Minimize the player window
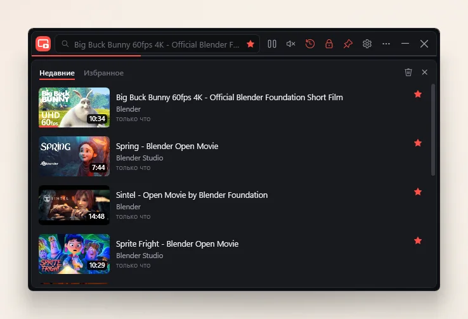Viewport: 468px width, 319px height. [x=405, y=44]
